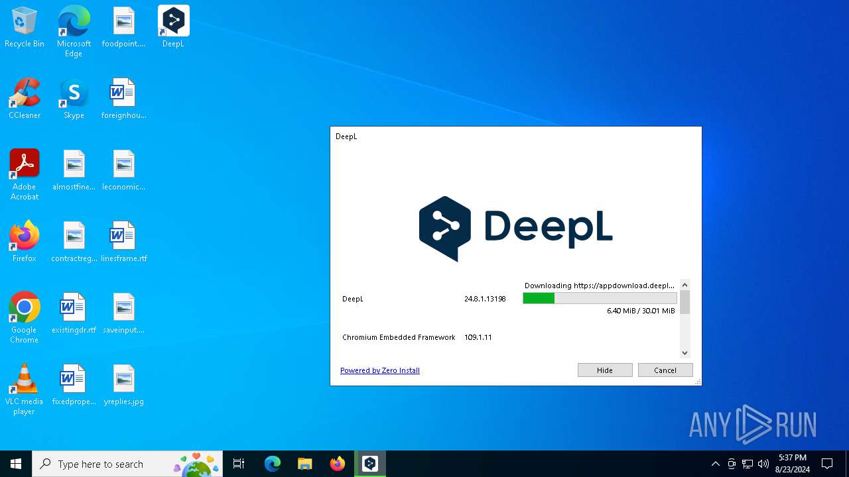Open Microsoft Edge from the taskbar
849x477 pixels.
[273, 464]
